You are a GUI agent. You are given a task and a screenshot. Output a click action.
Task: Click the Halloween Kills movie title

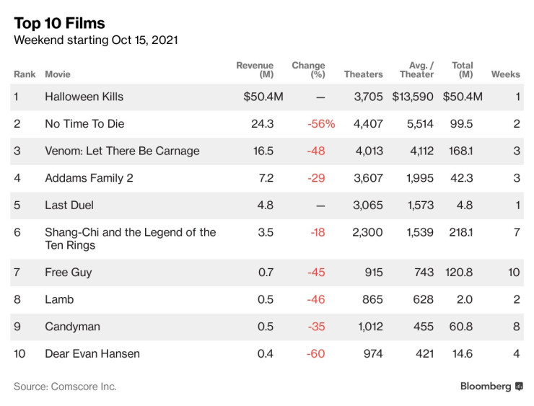(x=84, y=97)
